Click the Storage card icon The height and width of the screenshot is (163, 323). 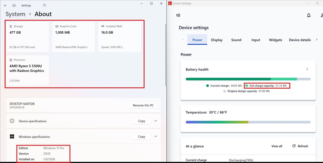[x=11, y=27]
